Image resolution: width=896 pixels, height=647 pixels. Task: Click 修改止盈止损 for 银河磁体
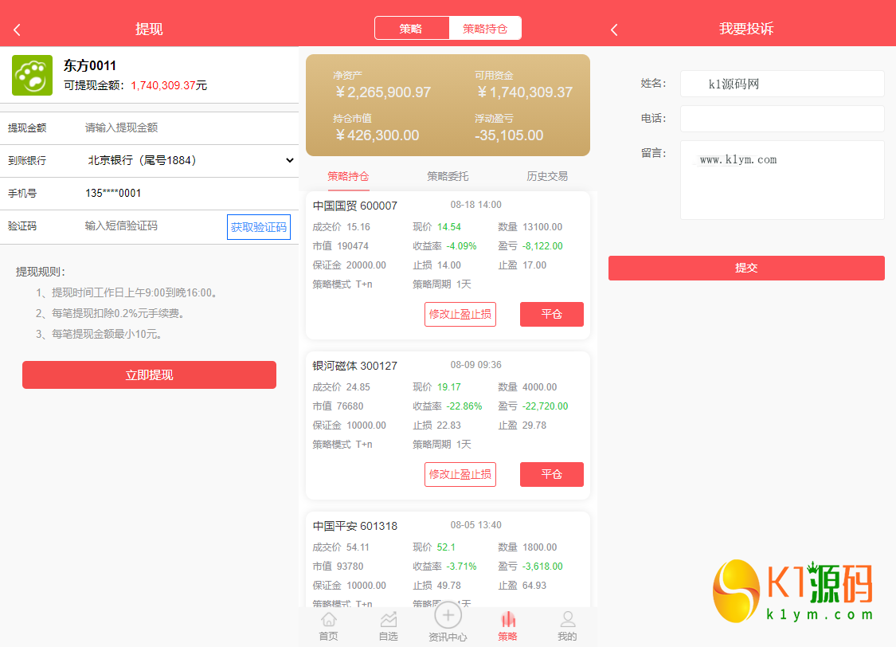click(460, 474)
